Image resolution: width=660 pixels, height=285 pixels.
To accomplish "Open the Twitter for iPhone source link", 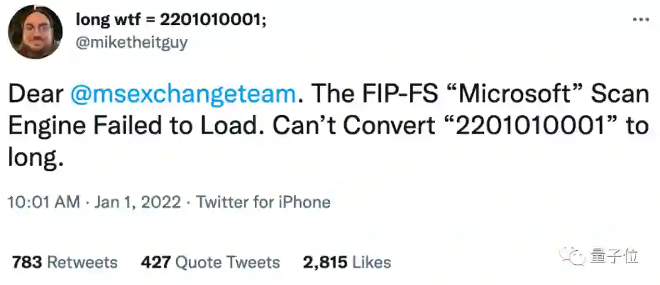I will tap(263, 202).
